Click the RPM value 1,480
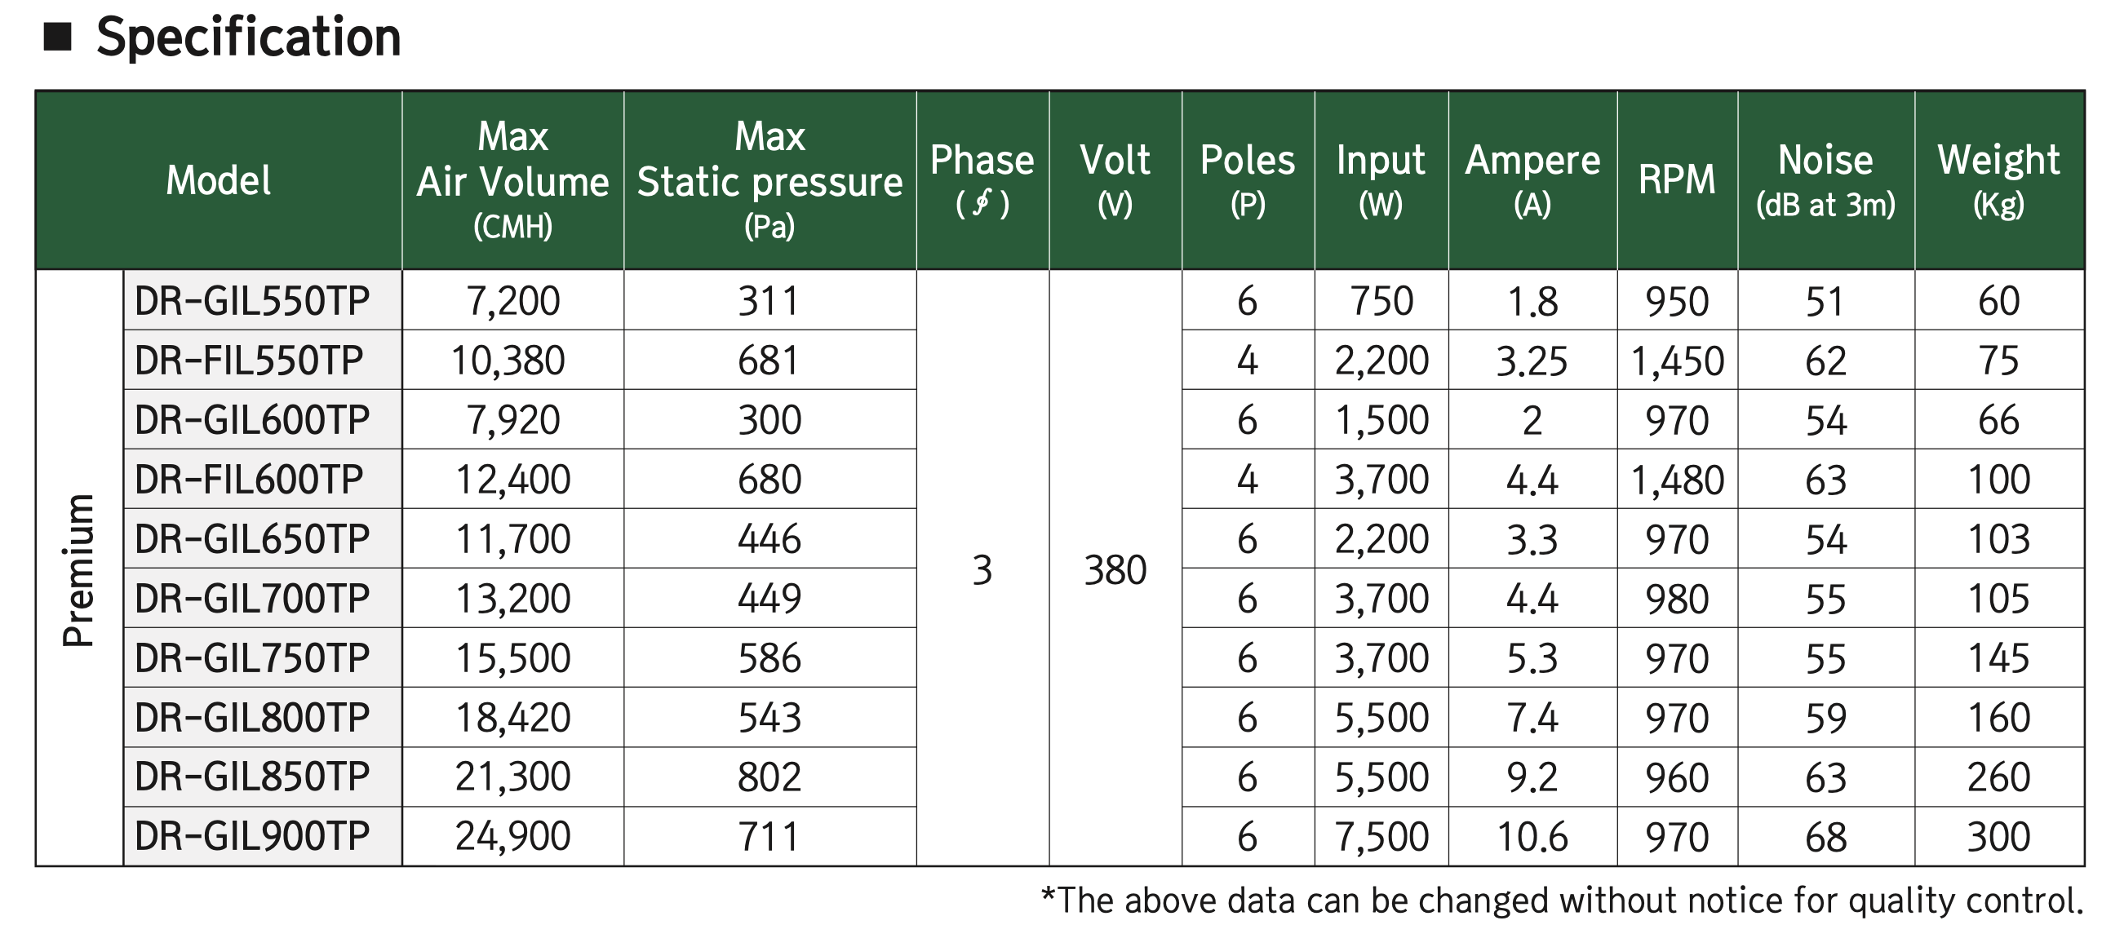Viewport: 2102px width, 925px height. 1678,480
